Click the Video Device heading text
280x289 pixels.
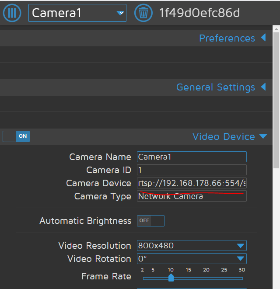(224, 137)
